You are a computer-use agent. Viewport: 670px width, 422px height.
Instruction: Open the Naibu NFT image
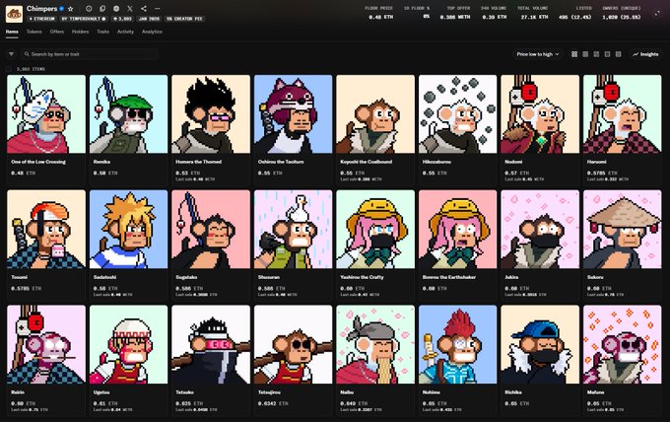[375, 345]
